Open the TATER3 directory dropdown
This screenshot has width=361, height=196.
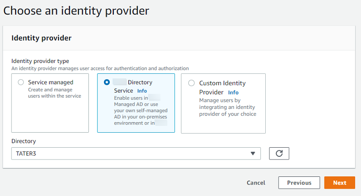tap(135, 154)
